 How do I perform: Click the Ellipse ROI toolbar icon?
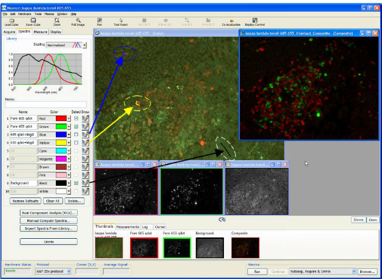tap(166, 21)
